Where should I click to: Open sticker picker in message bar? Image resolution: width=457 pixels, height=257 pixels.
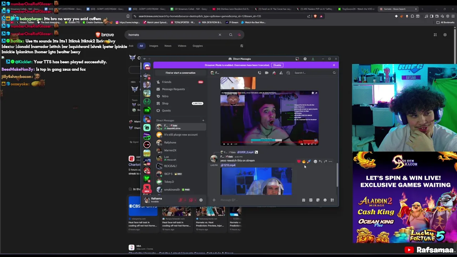318,200
